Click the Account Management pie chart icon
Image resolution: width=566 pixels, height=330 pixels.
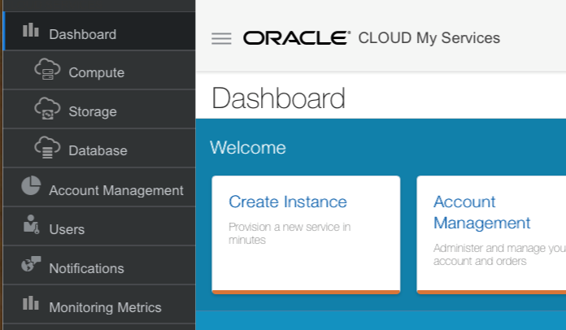point(31,185)
